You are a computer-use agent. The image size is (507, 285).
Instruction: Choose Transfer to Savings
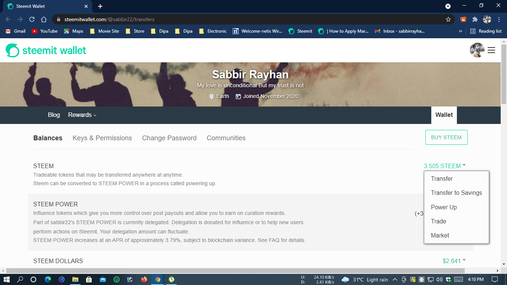457,193
